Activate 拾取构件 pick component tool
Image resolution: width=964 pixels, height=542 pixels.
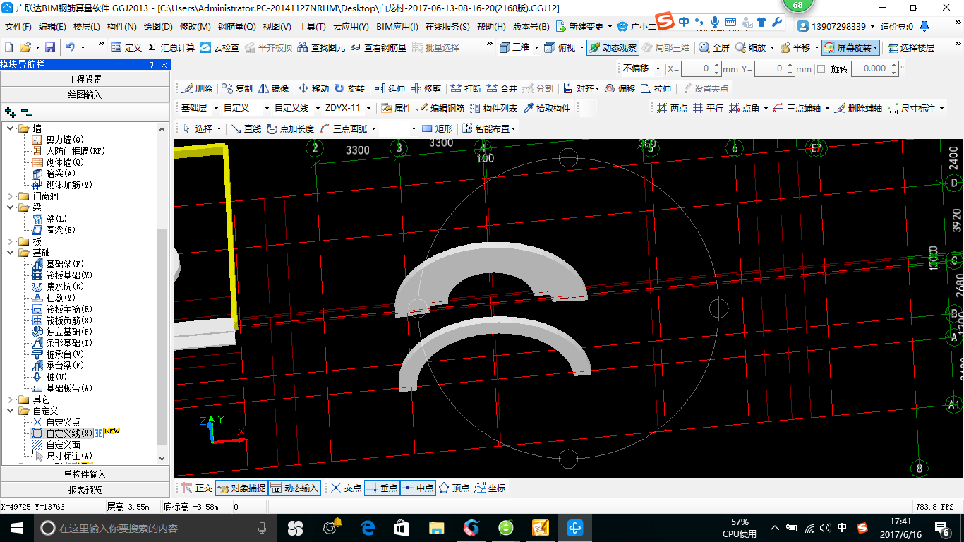tap(547, 108)
